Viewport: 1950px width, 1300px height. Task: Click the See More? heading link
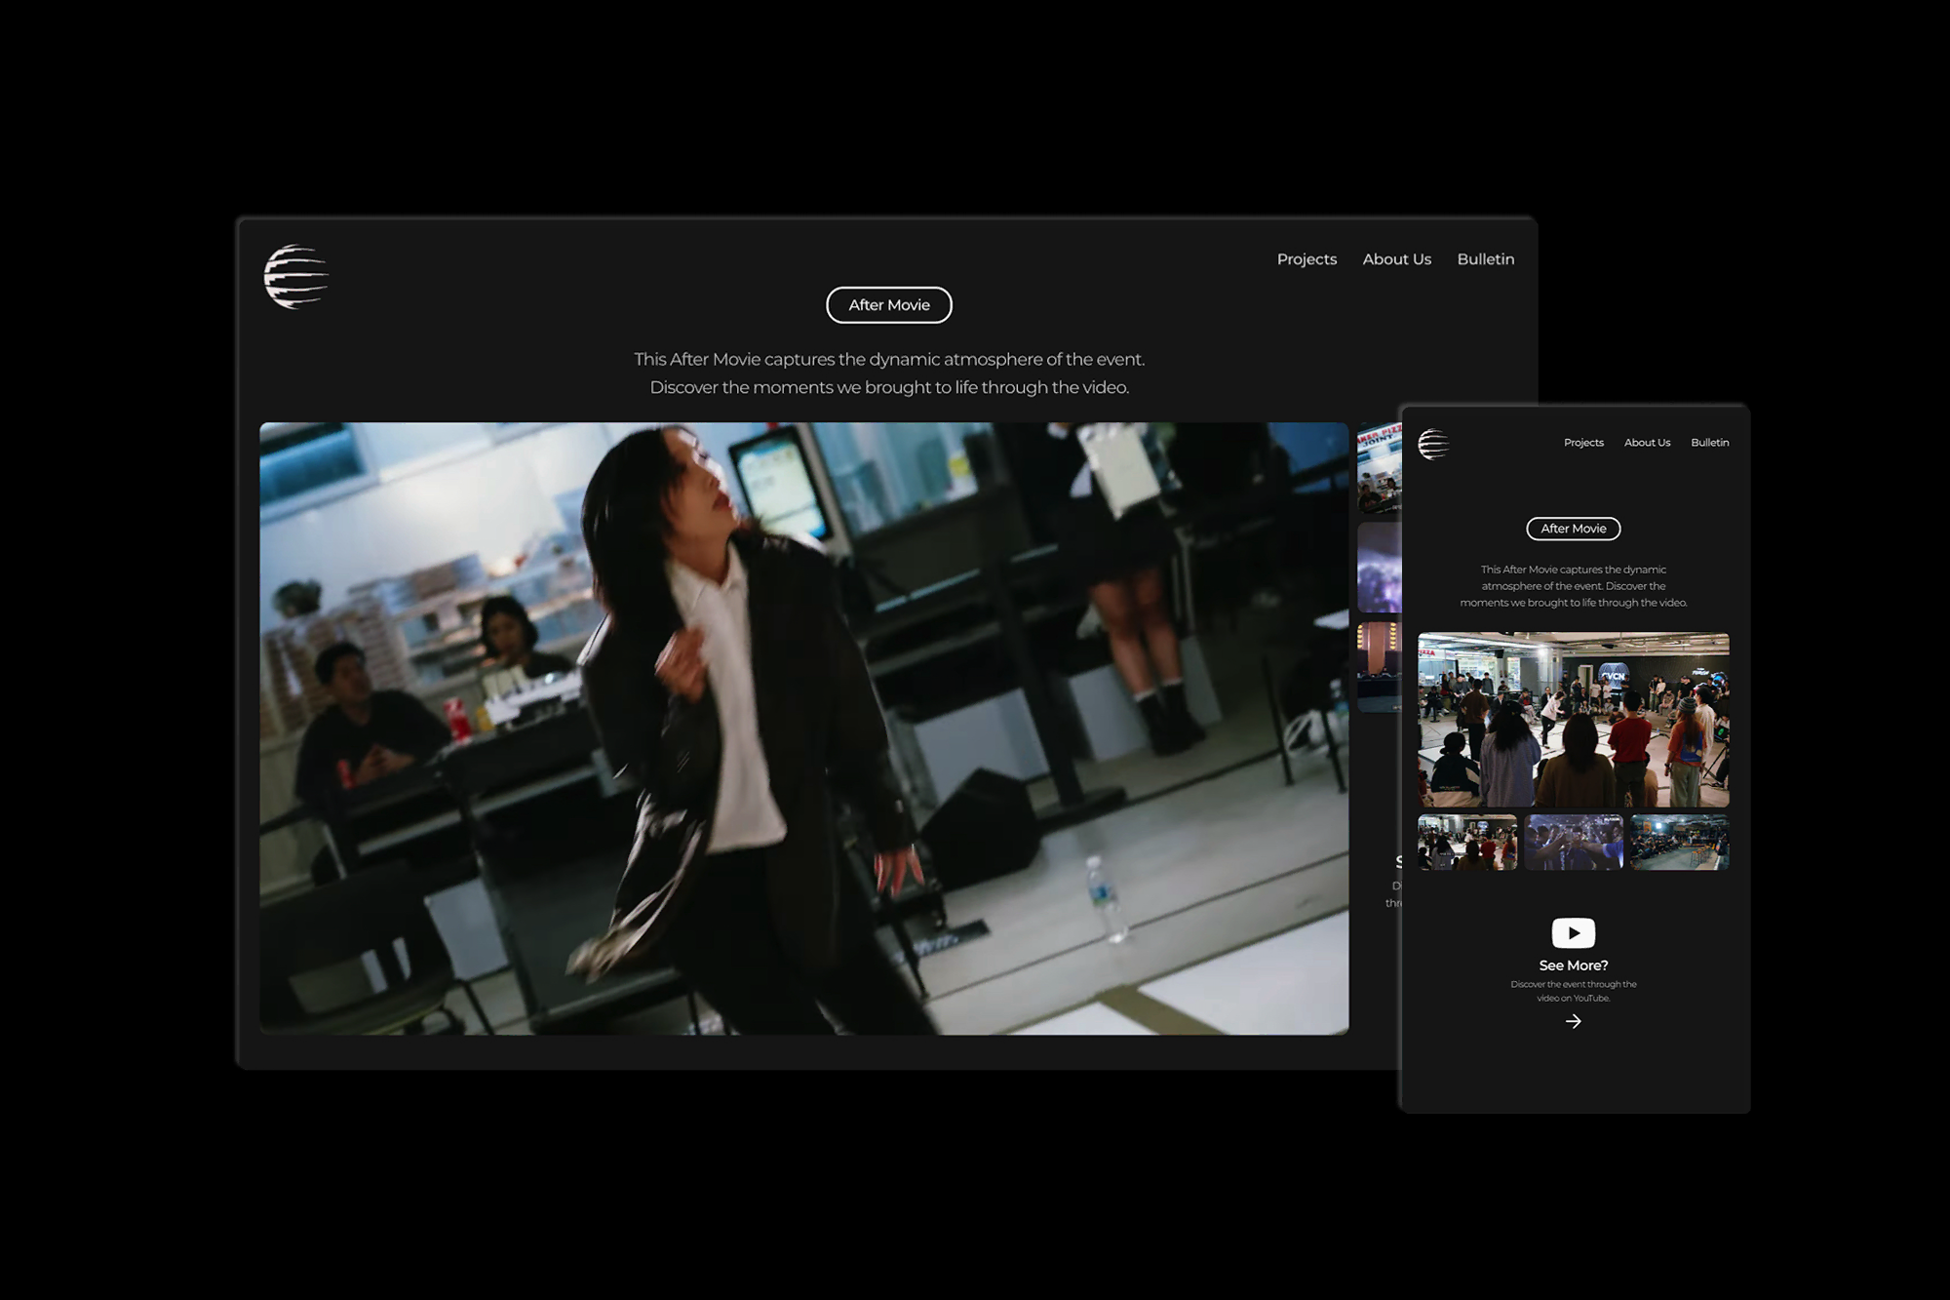[1573, 965]
